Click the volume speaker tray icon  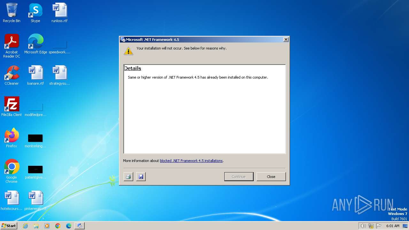coord(363,226)
